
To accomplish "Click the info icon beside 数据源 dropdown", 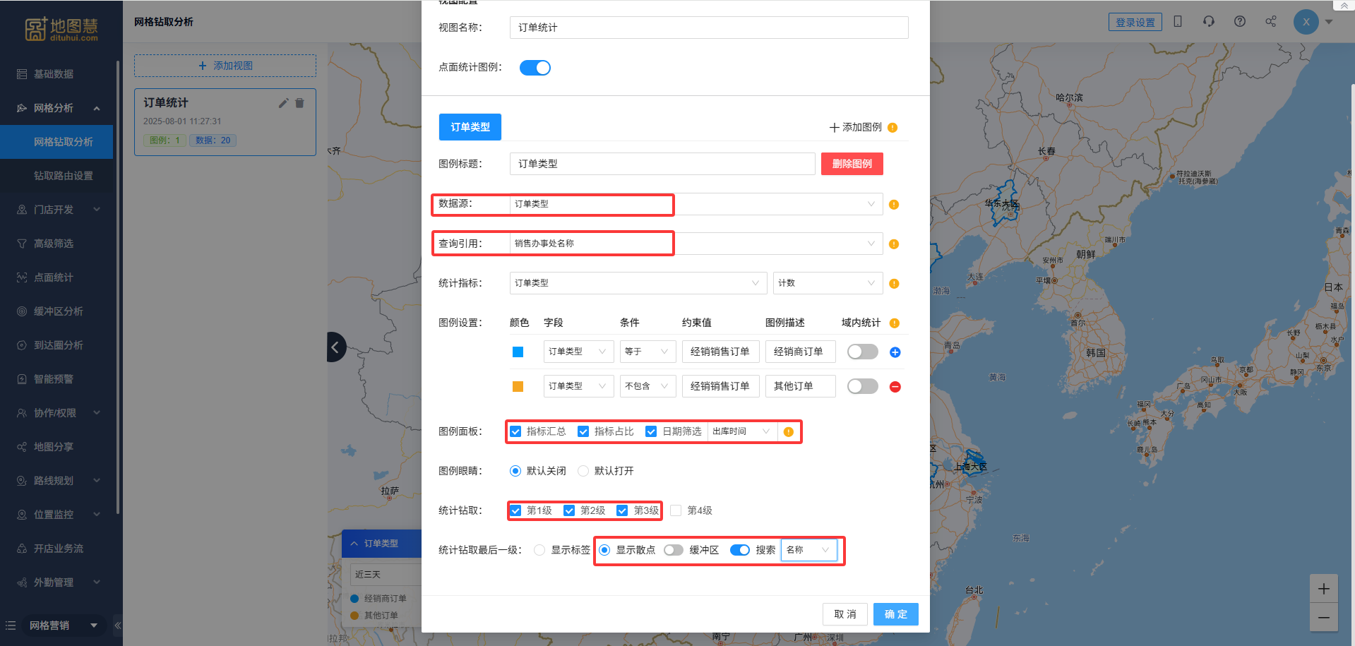I will tap(893, 205).
